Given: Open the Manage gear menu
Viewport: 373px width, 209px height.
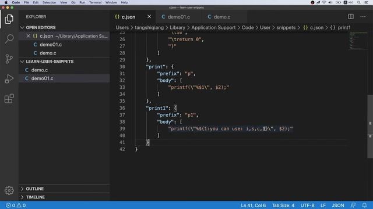Looking at the screenshot, I should coord(9,190).
